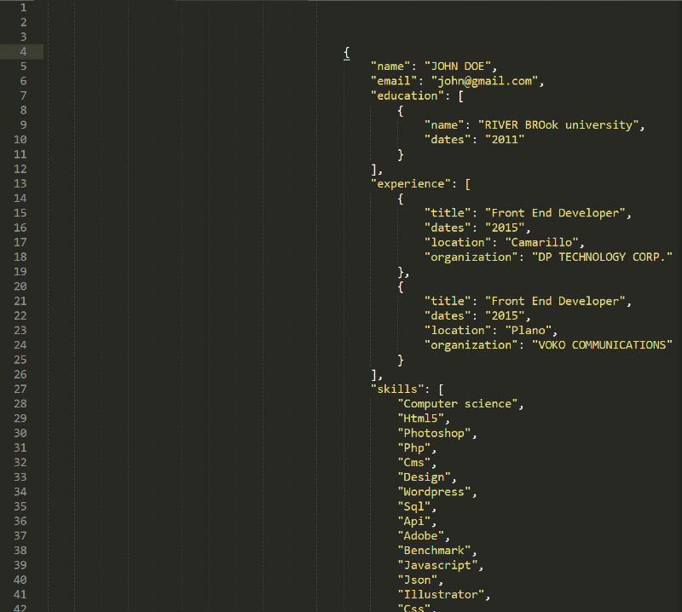Click the "Json" skill entry

coord(418,580)
